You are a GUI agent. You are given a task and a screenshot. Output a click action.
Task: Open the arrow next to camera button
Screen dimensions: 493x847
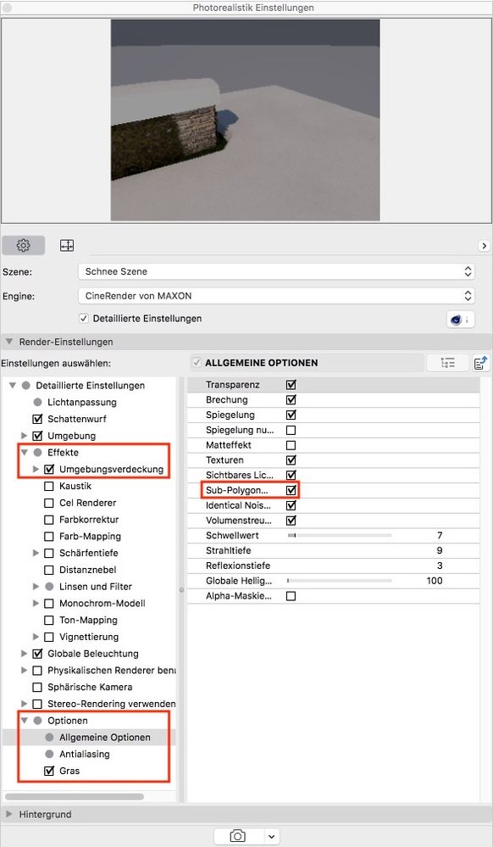tap(272, 836)
